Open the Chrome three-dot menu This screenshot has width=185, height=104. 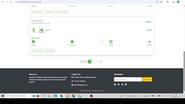[x=182, y=2]
